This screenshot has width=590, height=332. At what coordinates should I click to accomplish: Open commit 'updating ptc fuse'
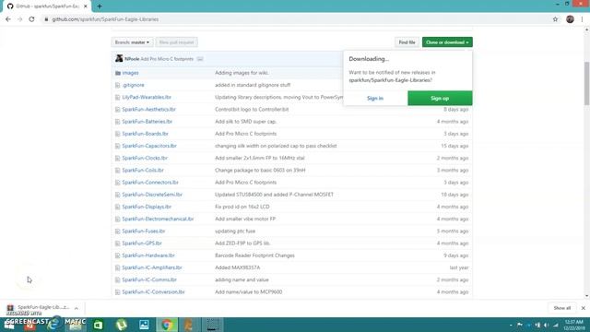(x=235, y=231)
